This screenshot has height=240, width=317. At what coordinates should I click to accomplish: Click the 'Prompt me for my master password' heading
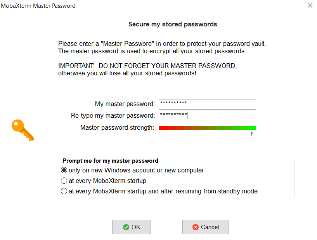(110, 161)
